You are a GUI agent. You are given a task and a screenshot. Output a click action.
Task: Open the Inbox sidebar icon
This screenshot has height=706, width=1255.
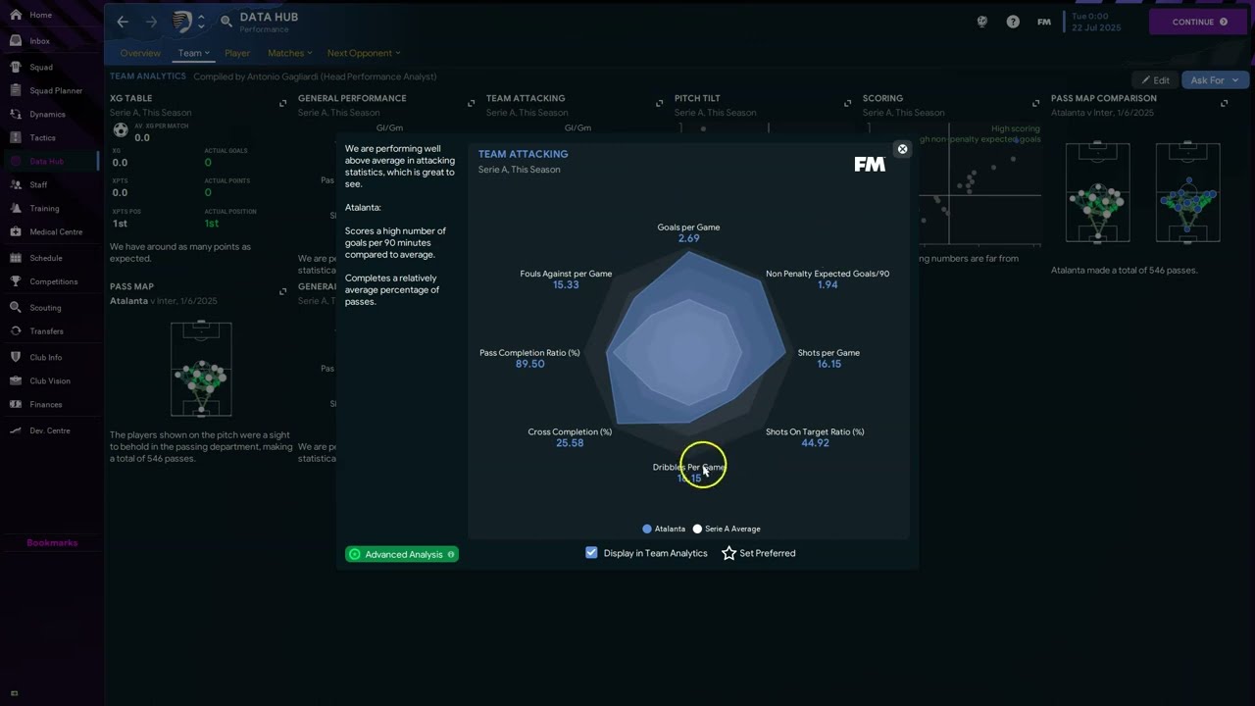click(16, 41)
